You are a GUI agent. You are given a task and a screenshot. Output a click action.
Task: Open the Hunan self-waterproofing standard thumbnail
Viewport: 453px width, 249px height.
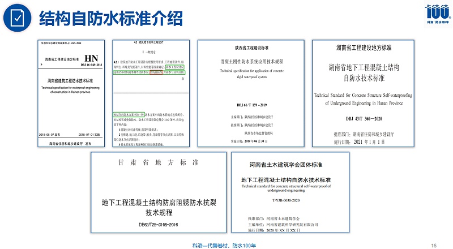363,93
